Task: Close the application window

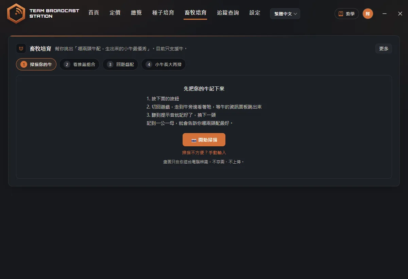Action: point(400,14)
